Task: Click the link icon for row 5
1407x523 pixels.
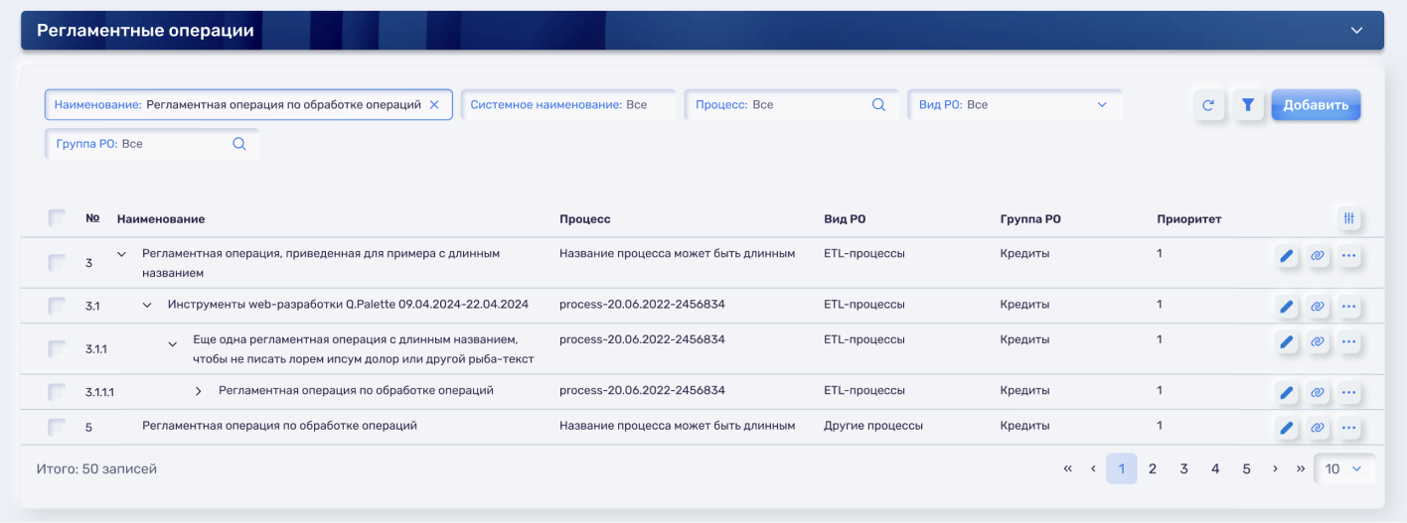Action: [x=1318, y=429]
